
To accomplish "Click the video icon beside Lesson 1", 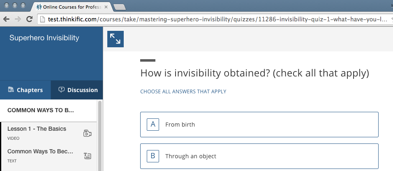I will point(87,134).
